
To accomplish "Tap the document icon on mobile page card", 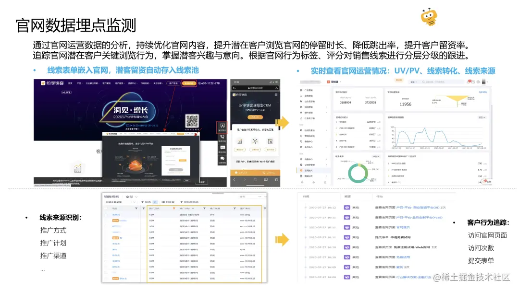I will coord(271,141).
